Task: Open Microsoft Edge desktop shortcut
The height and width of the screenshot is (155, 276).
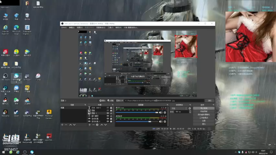Action: pyautogui.click(x=16, y=30)
